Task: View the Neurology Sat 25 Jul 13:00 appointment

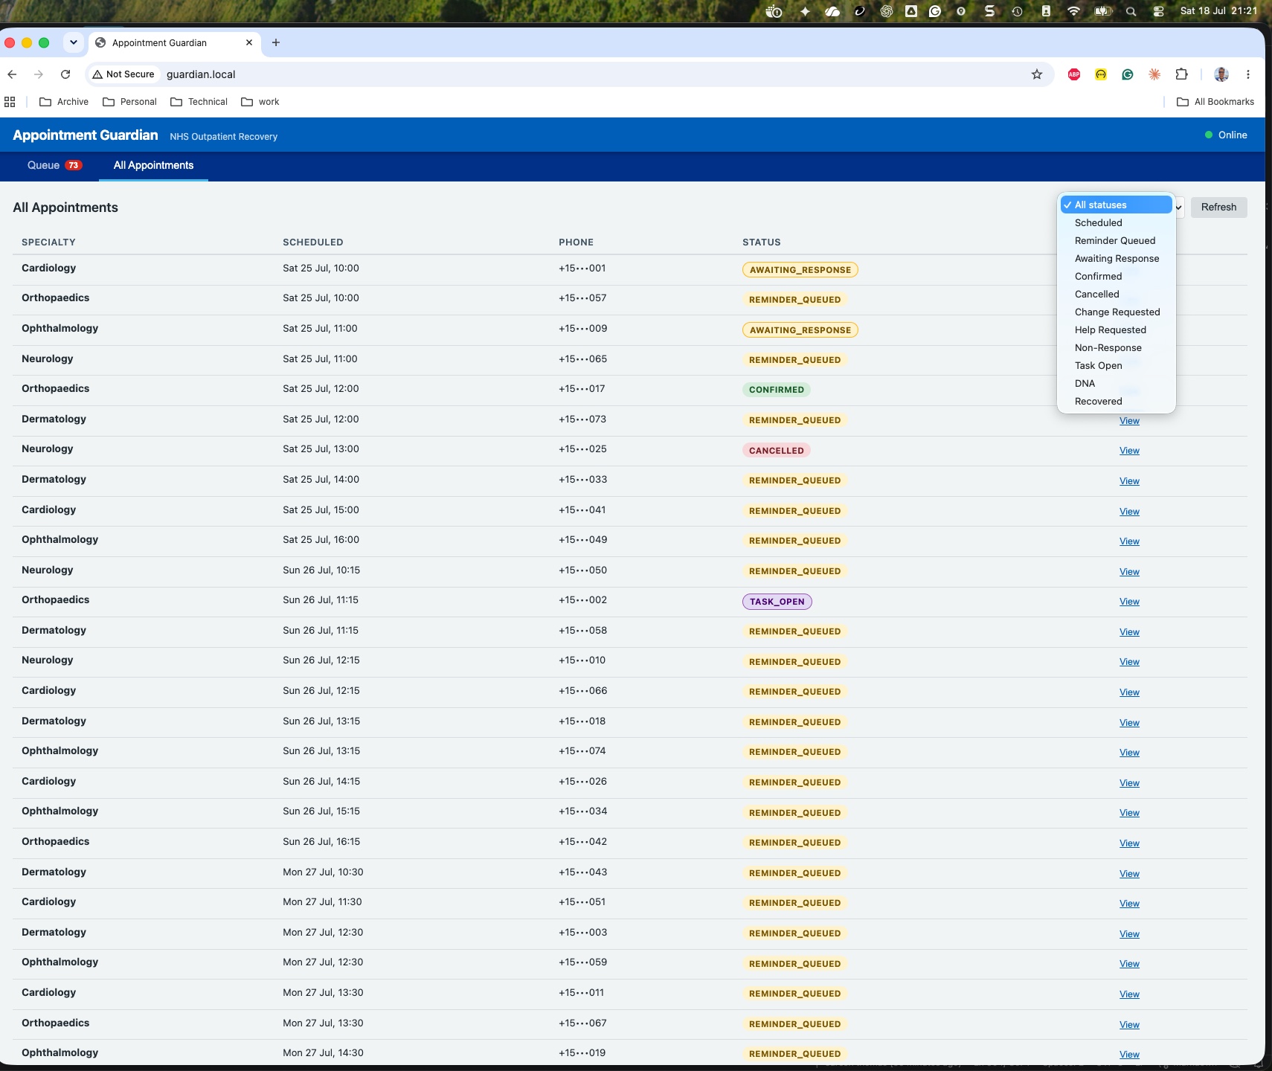Action: (1129, 451)
